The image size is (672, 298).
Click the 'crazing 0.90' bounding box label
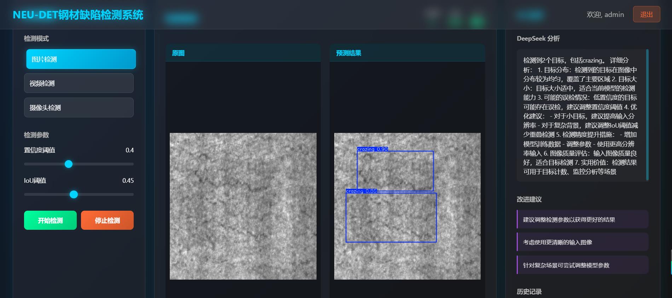coord(372,149)
